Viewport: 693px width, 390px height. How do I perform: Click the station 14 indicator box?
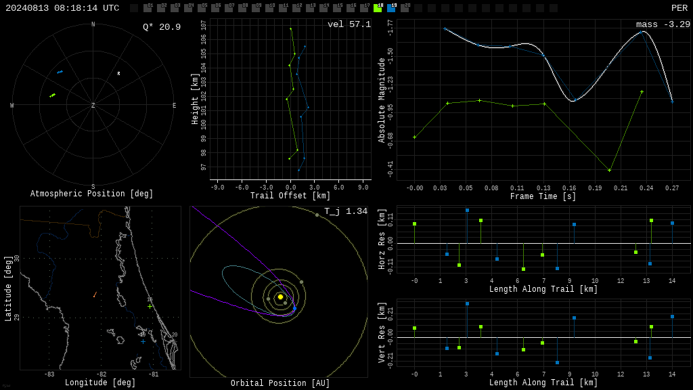323,7
